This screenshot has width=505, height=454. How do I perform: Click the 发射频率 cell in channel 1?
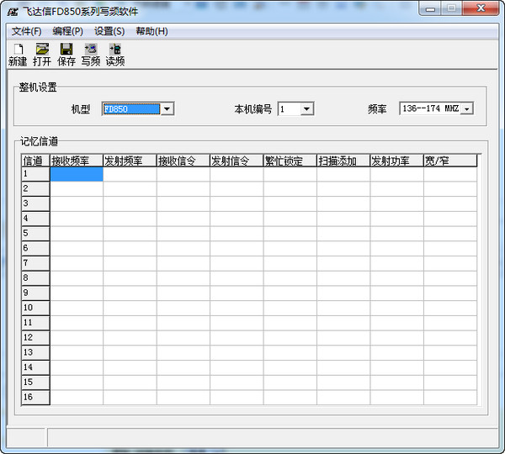pos(130,174)
